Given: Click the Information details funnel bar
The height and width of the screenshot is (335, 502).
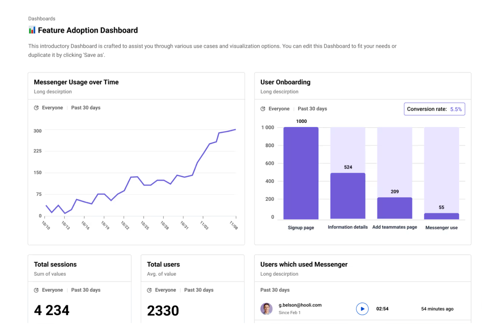Looking at the screenshot, I should coord(348,196).
